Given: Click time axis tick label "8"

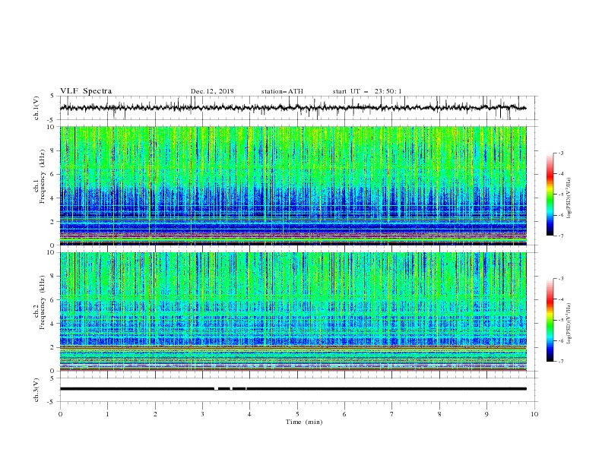Looking at the screenshot, I should pos(439,414).
